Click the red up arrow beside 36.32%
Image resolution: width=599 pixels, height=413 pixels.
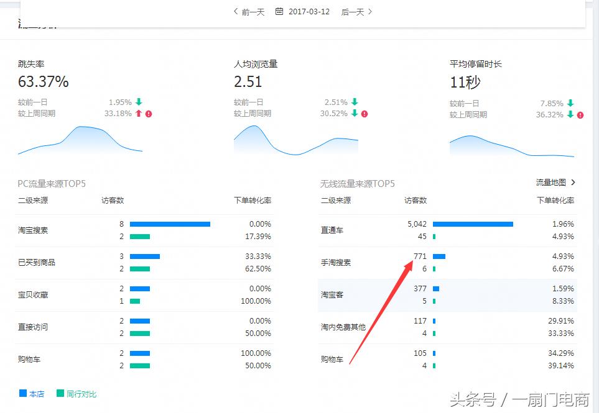[x=571, y=115]
